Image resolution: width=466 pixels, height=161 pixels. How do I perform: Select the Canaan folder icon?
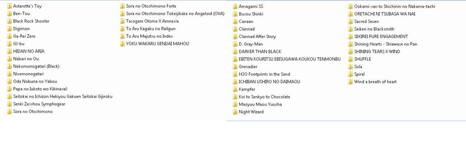tap(235, 21)
